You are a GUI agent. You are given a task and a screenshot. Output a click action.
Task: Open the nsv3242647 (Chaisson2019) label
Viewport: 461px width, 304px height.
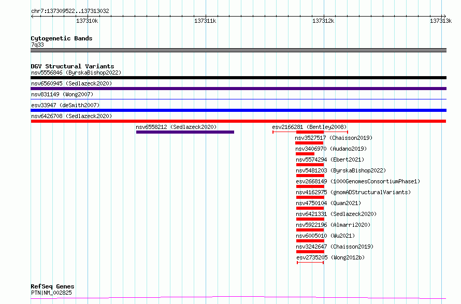pos(335,247)
